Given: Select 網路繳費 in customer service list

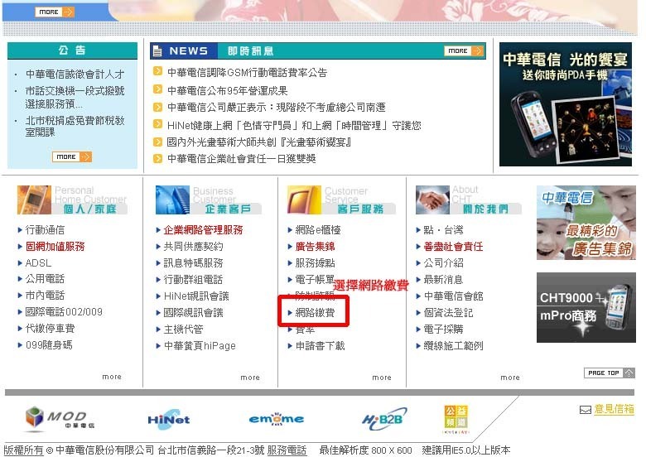Looking at the screenshot, I should click(316, 312).
